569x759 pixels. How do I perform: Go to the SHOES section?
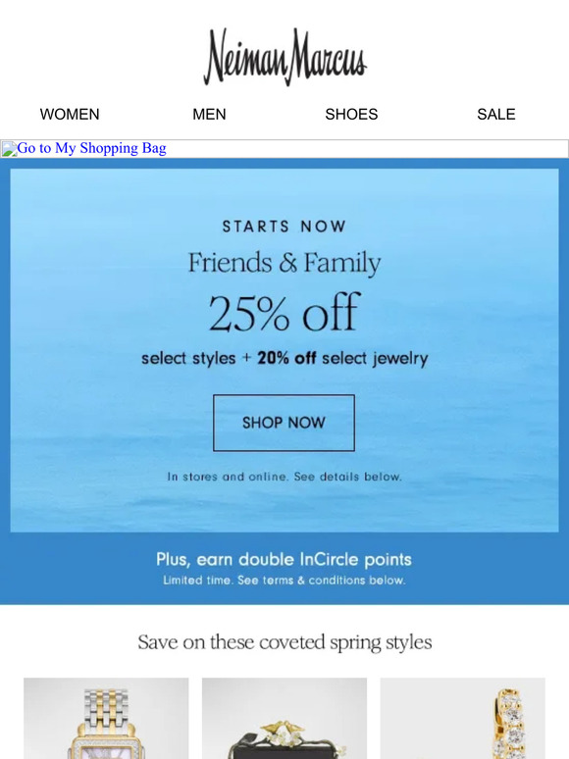(x=351, y=114)
